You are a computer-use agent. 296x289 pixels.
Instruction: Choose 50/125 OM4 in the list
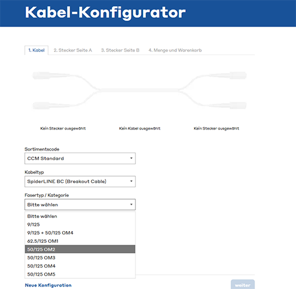click(x=80, y=266)
